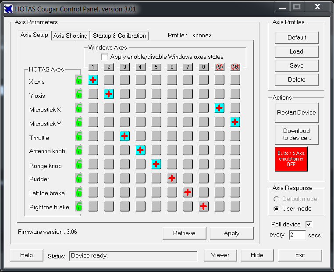Click the Retrieve button

coord(184,233)
